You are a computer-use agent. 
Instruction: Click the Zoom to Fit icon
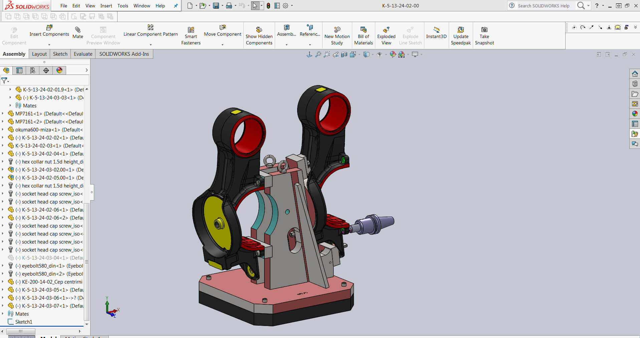pos(318,54)
